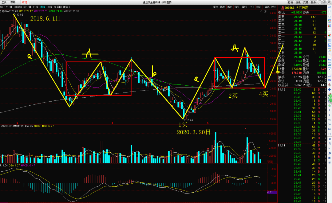Viewport: 332px width, 203px height.
Task: Open the 多周期 multi-period view
Action: point(57,7)
